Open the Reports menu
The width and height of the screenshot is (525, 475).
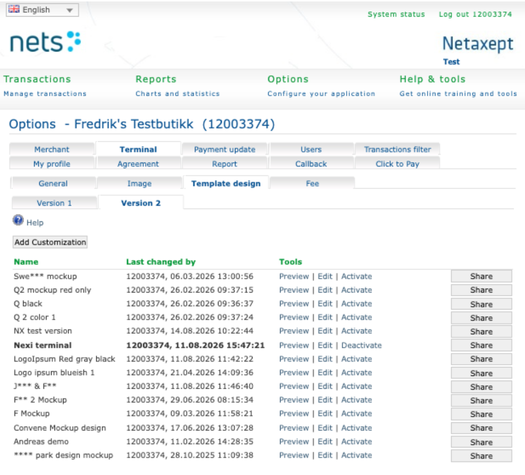tap(156, 79)
